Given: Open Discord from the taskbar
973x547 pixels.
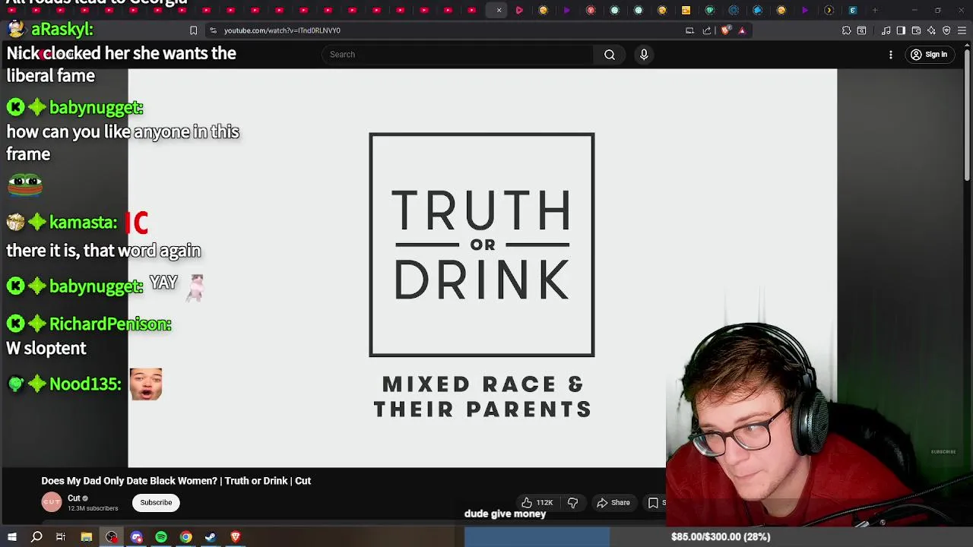Looking at the screenshot, I should pyautogui.click(x=136, y=537).
